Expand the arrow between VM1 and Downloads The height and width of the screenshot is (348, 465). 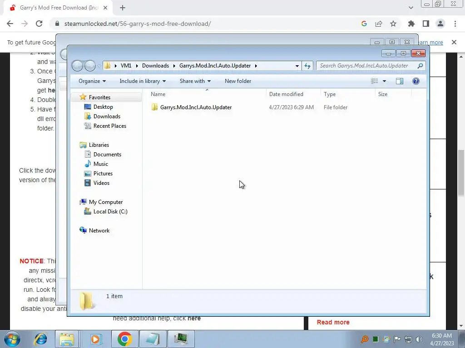(137, 66)
